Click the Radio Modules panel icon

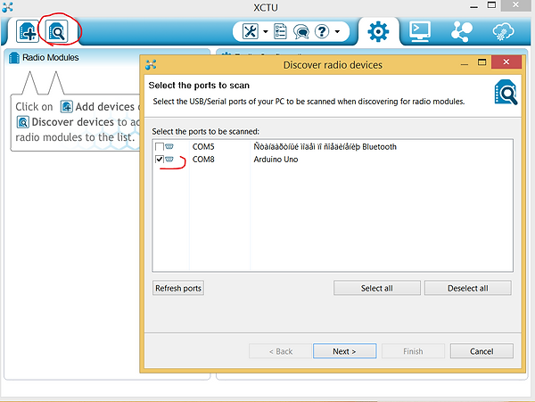click(14, 58)
